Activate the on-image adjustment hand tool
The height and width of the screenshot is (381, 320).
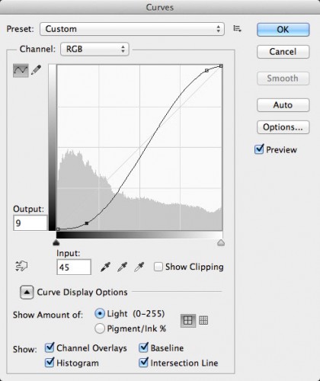(21, 266)
